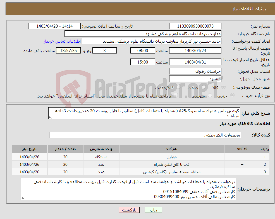The width and height of the screenshot is (275, 219).
Task: Click the resize handle of buyer notes textarea
Action: point(23,198)
